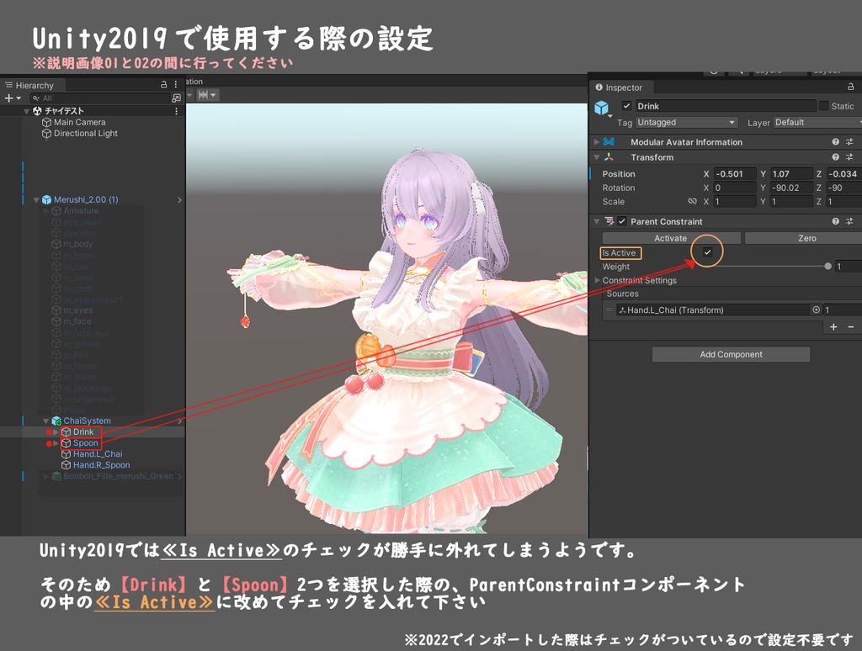Collapse the チャイテスト scene in Hierarchy

click(x=26, y=111)
